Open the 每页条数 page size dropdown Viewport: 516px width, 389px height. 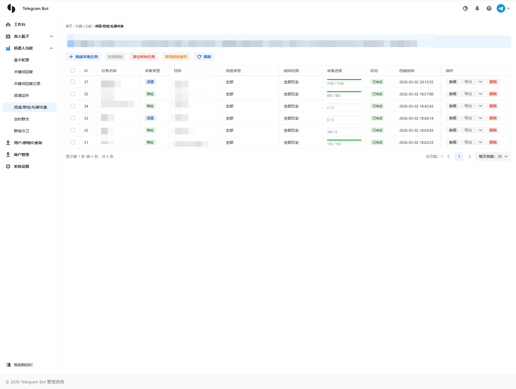pyautogui.click(x=493, y=156)
